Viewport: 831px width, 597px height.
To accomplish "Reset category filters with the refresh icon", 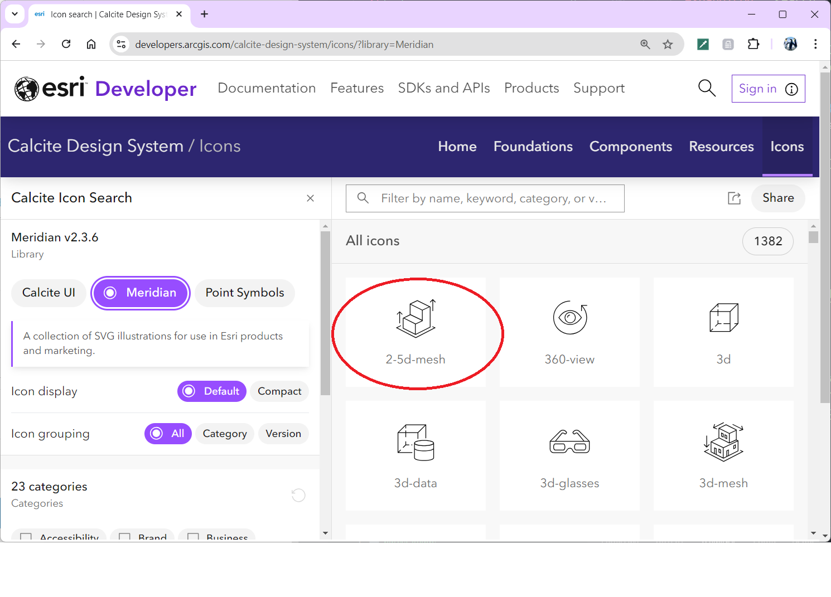I will point(298,495).
